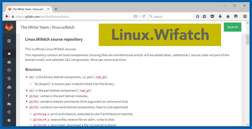252x129 pixels.
Task: Open the network branch icon in sidebar
Action: [9, 95]
